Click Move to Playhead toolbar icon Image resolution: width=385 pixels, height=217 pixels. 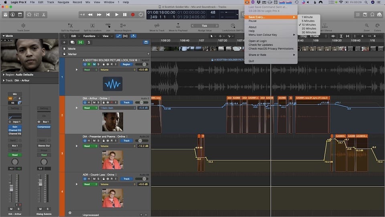[x=178, y=25]
